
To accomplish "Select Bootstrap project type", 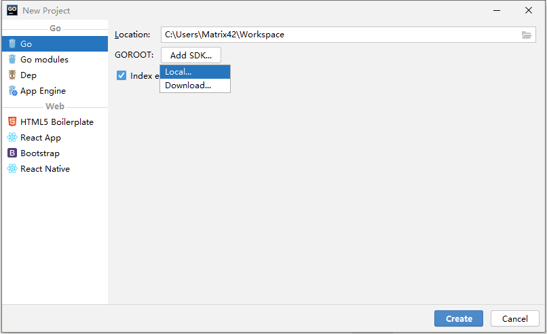I will (55, 153).
